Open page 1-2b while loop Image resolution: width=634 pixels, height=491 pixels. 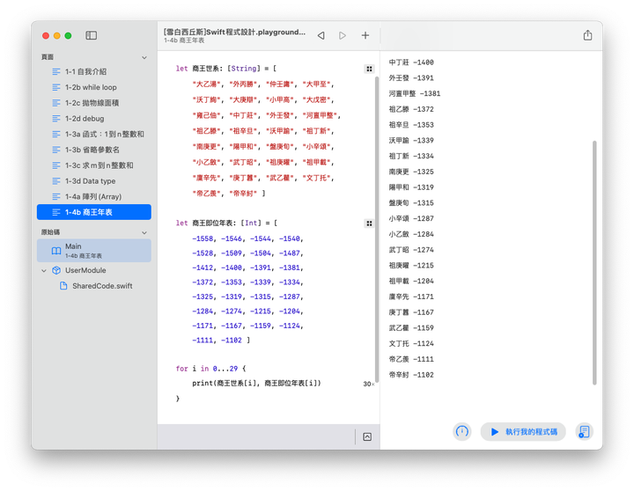pos(94,87)
